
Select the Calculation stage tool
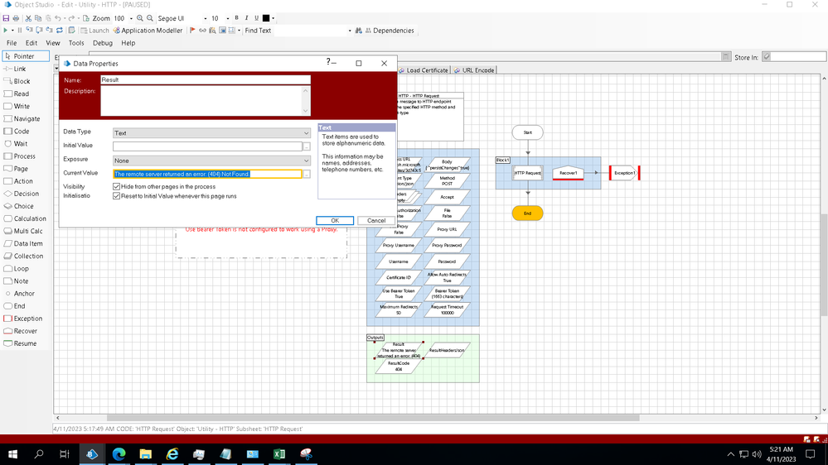point(29,218)
